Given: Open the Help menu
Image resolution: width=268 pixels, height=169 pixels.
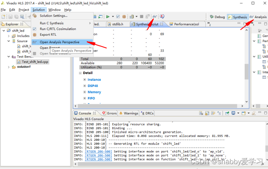Looking at the screenshot, I should tap(68, 10).
